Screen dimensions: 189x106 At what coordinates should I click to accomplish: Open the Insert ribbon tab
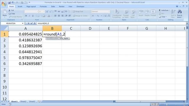click(20, 6)
